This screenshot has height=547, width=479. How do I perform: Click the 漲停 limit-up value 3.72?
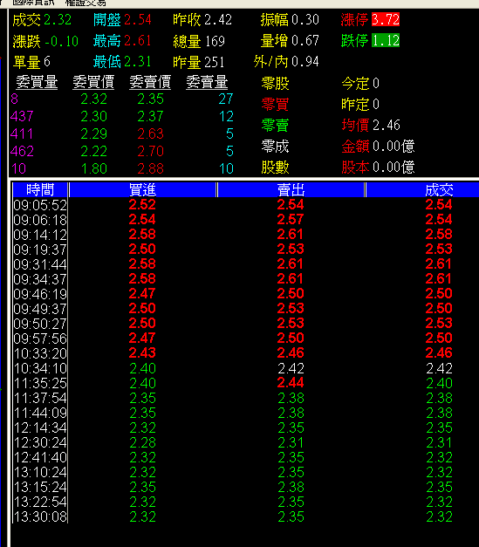coord(385,19)
